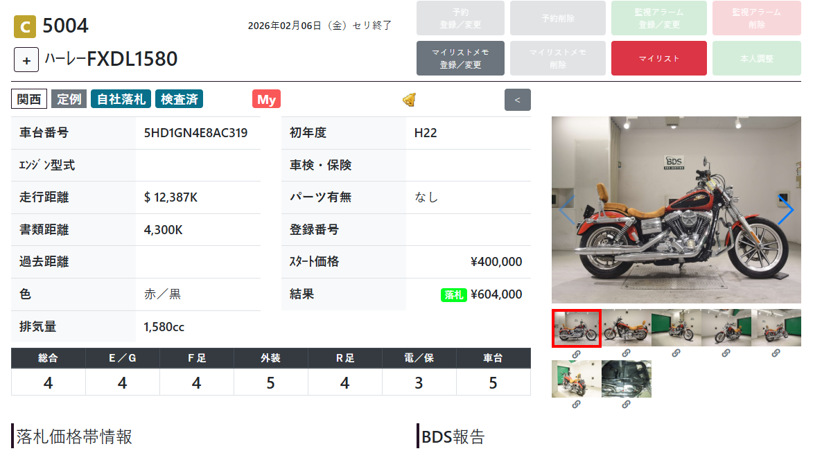Show next photo with right arrow
The height and width of the screenshot is (451, 813).
786,209
